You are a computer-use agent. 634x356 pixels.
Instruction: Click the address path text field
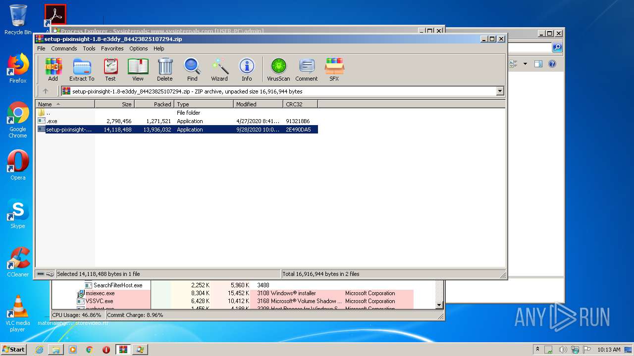click(279, 91)
